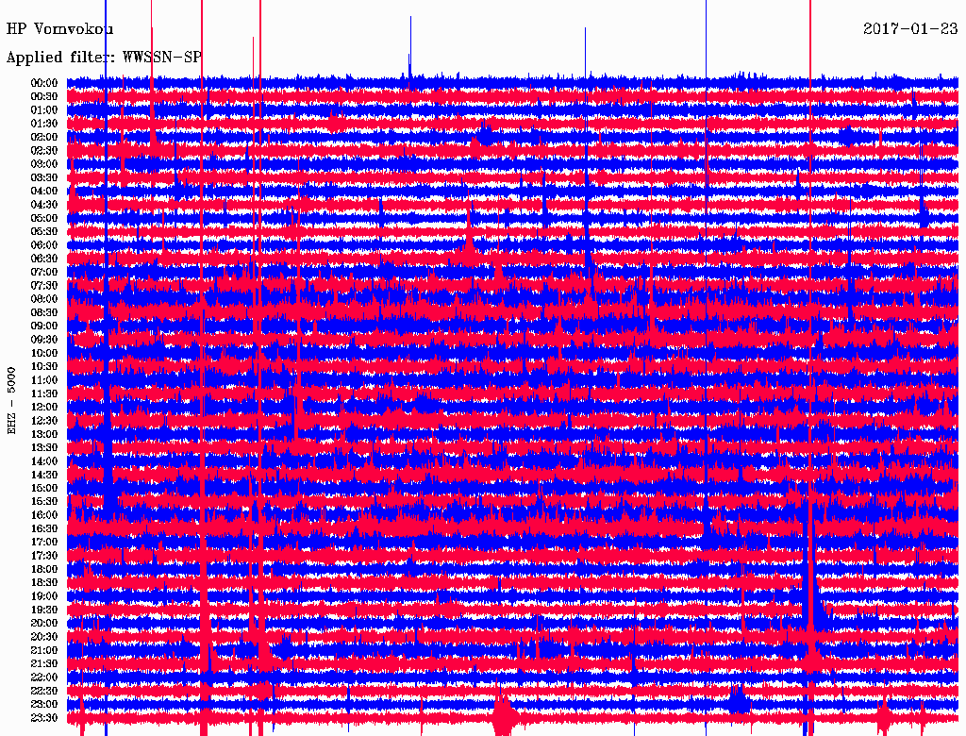This screenshot has width=966, height=736.
Task: Select the 07:00 time label
Action: tap(44, 272)
